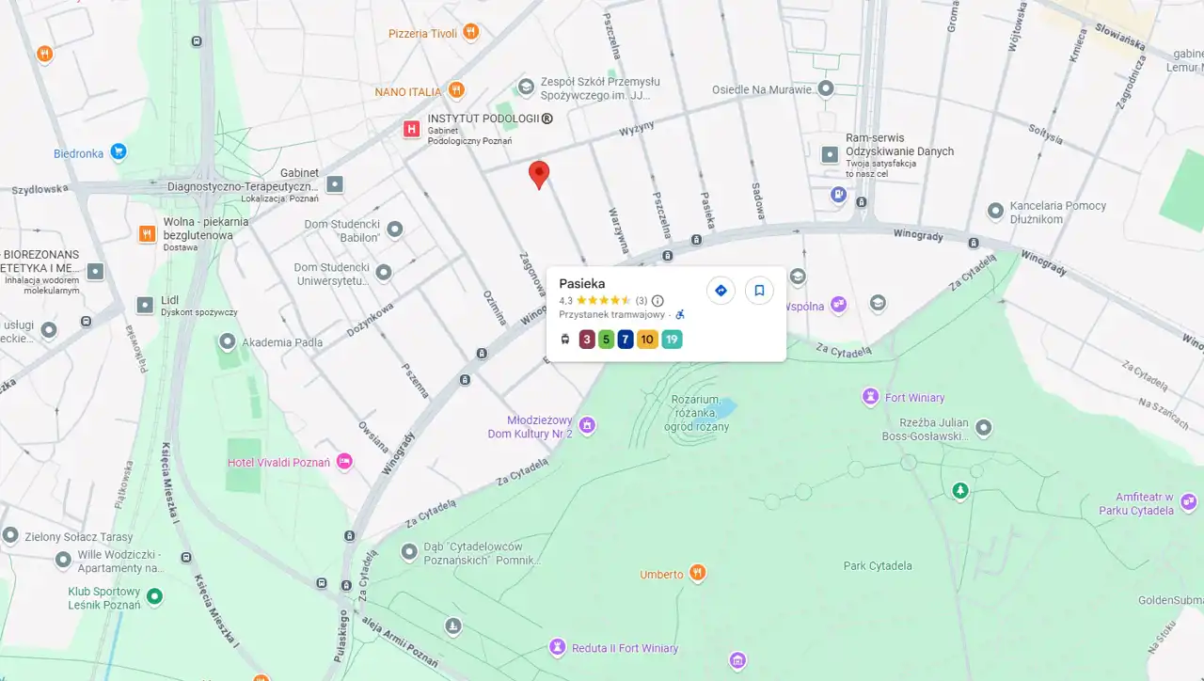Viewport: 1204px width, 681px height.
Task: Open NANO ITALIA restaurant icon
Action: (x=456, y=90)
